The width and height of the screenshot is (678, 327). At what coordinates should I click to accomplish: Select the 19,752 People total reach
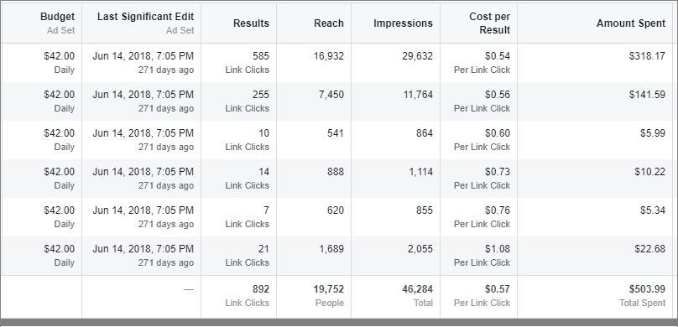[329, 295]
